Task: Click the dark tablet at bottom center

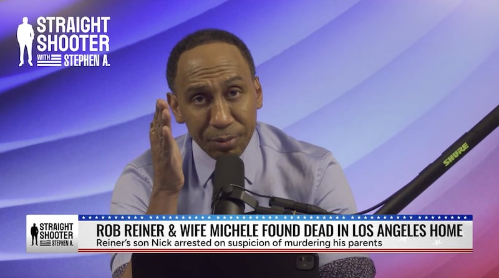Action: coord(225,266)
